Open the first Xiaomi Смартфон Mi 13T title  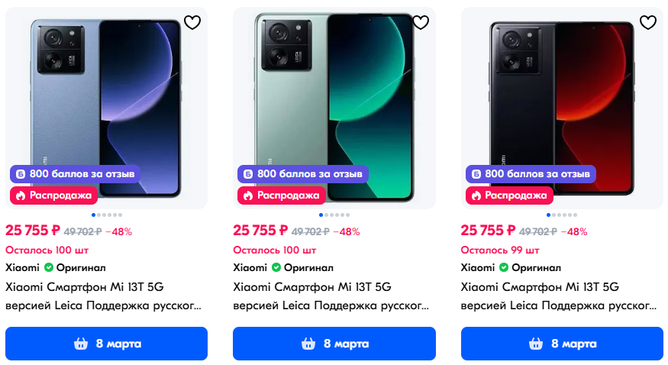point(85,287)
